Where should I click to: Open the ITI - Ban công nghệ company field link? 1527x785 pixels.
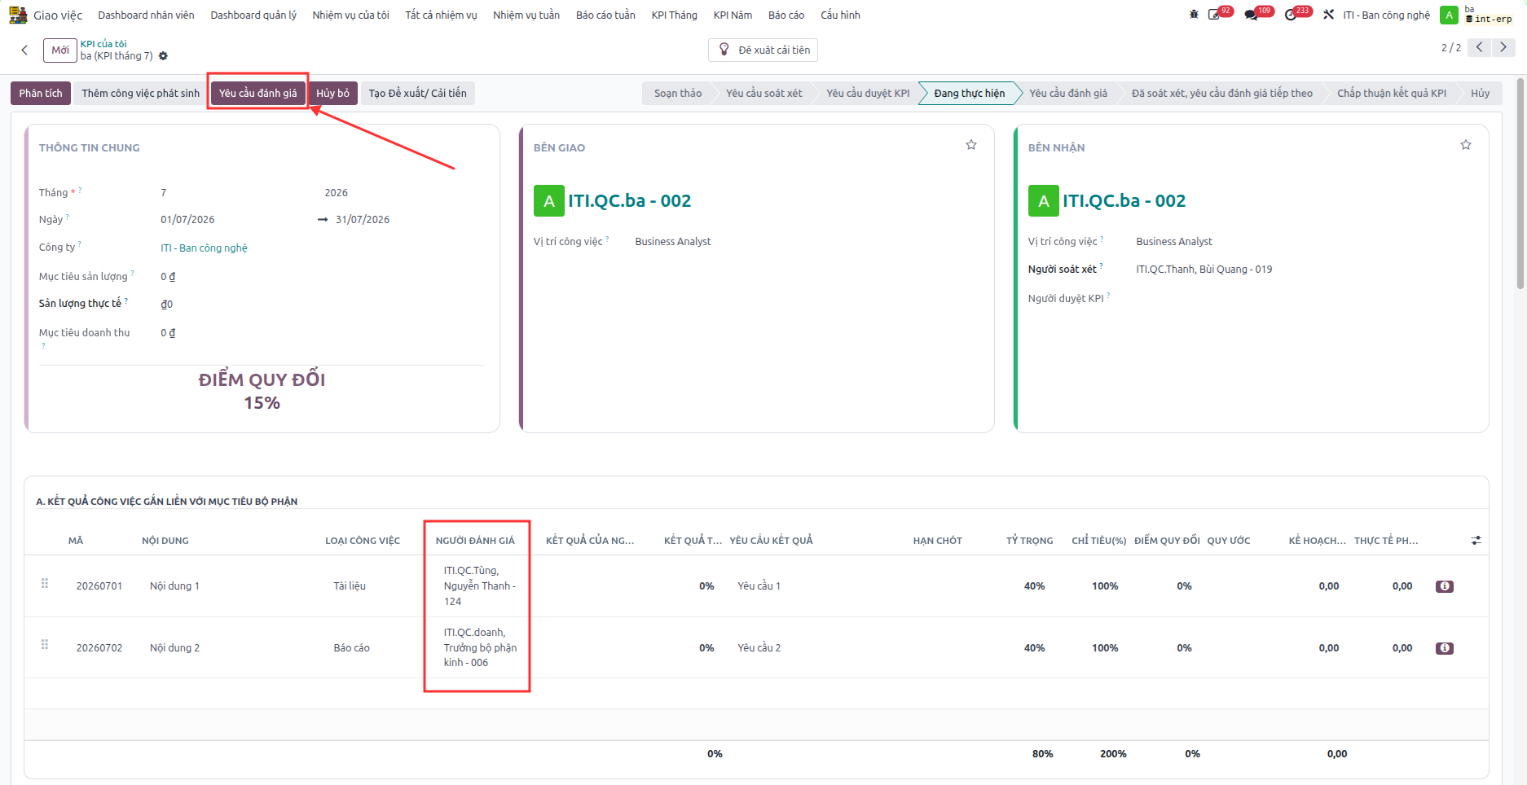204,248
